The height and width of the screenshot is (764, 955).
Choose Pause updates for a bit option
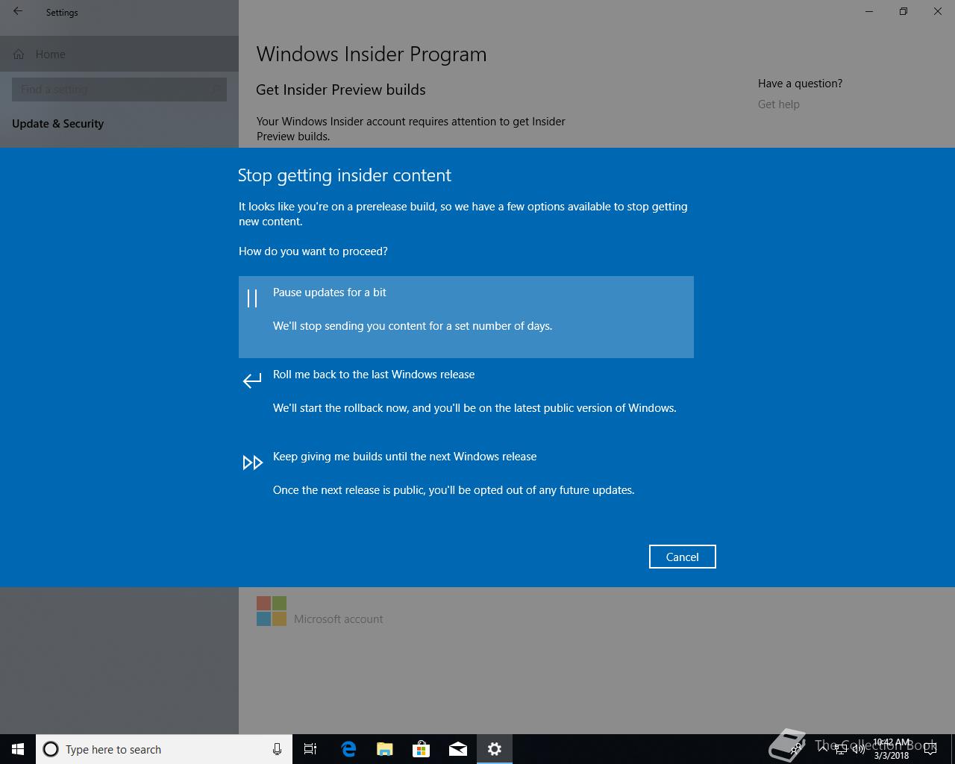(466, 317)
